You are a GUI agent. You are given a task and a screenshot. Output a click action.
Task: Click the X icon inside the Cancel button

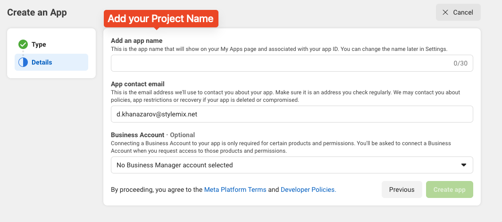point(445,13)
